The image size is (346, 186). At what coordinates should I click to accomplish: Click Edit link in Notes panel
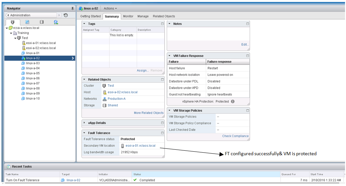[x=245, y=45]
